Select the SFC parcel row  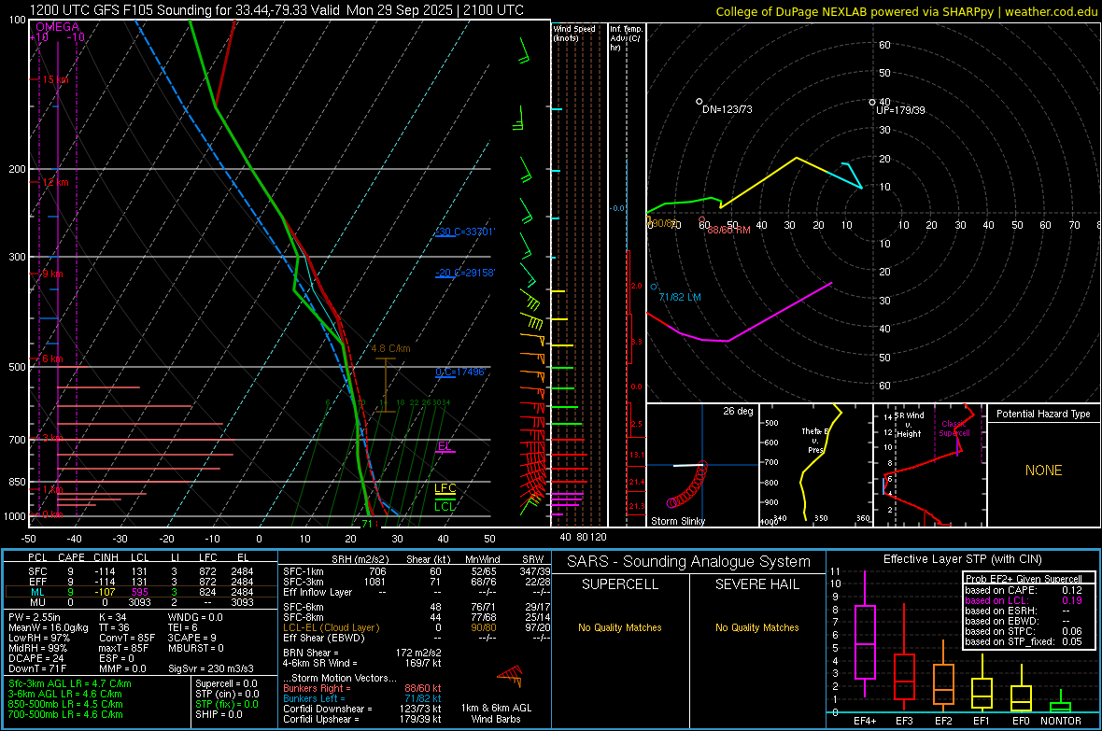tap(141, 571)
